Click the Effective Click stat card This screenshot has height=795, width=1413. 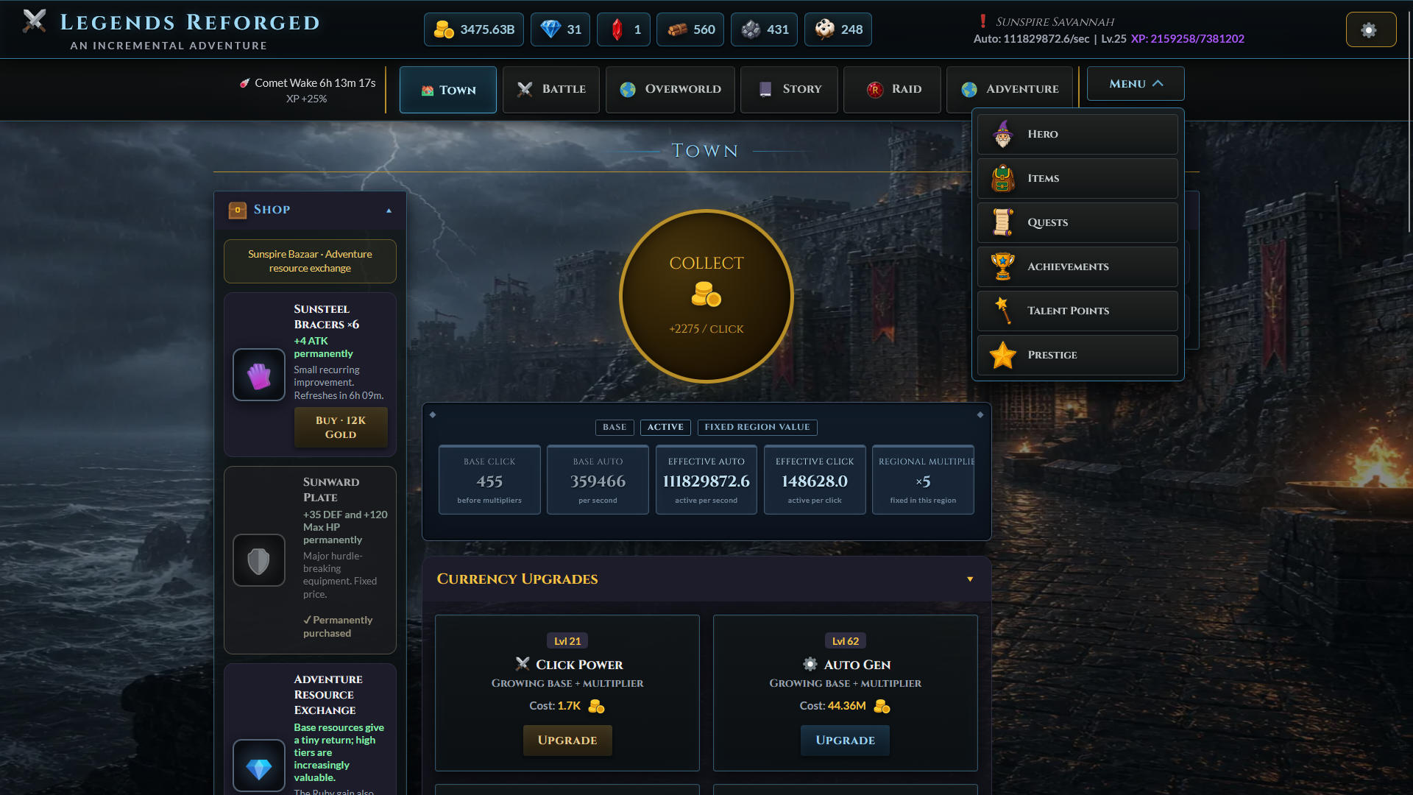point(815,479)
